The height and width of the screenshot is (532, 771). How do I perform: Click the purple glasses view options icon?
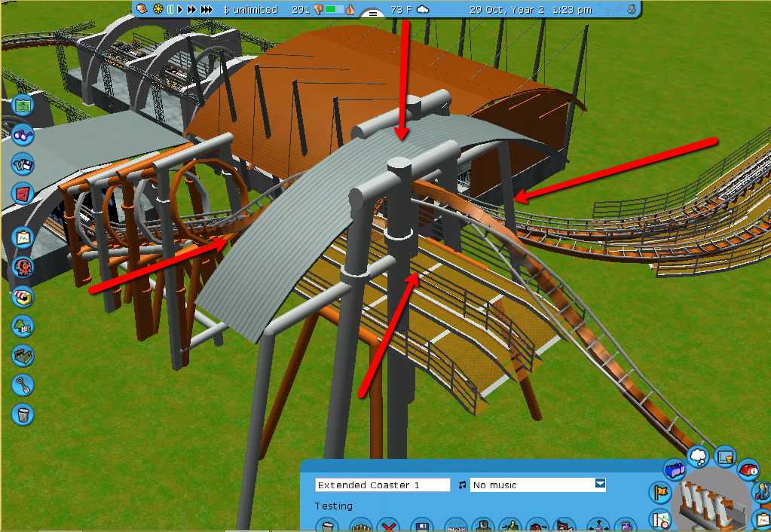pos(23,136)
